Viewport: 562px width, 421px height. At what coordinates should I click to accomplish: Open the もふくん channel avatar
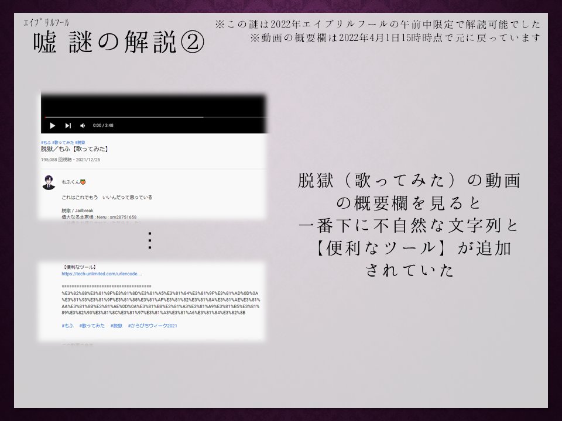coord(49,182)
